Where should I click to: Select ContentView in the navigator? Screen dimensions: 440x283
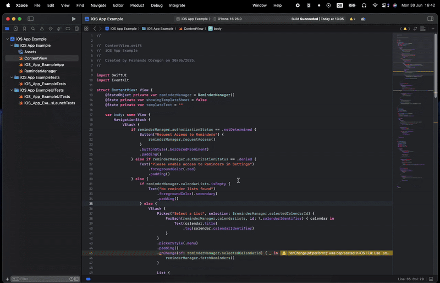(42, 58)
